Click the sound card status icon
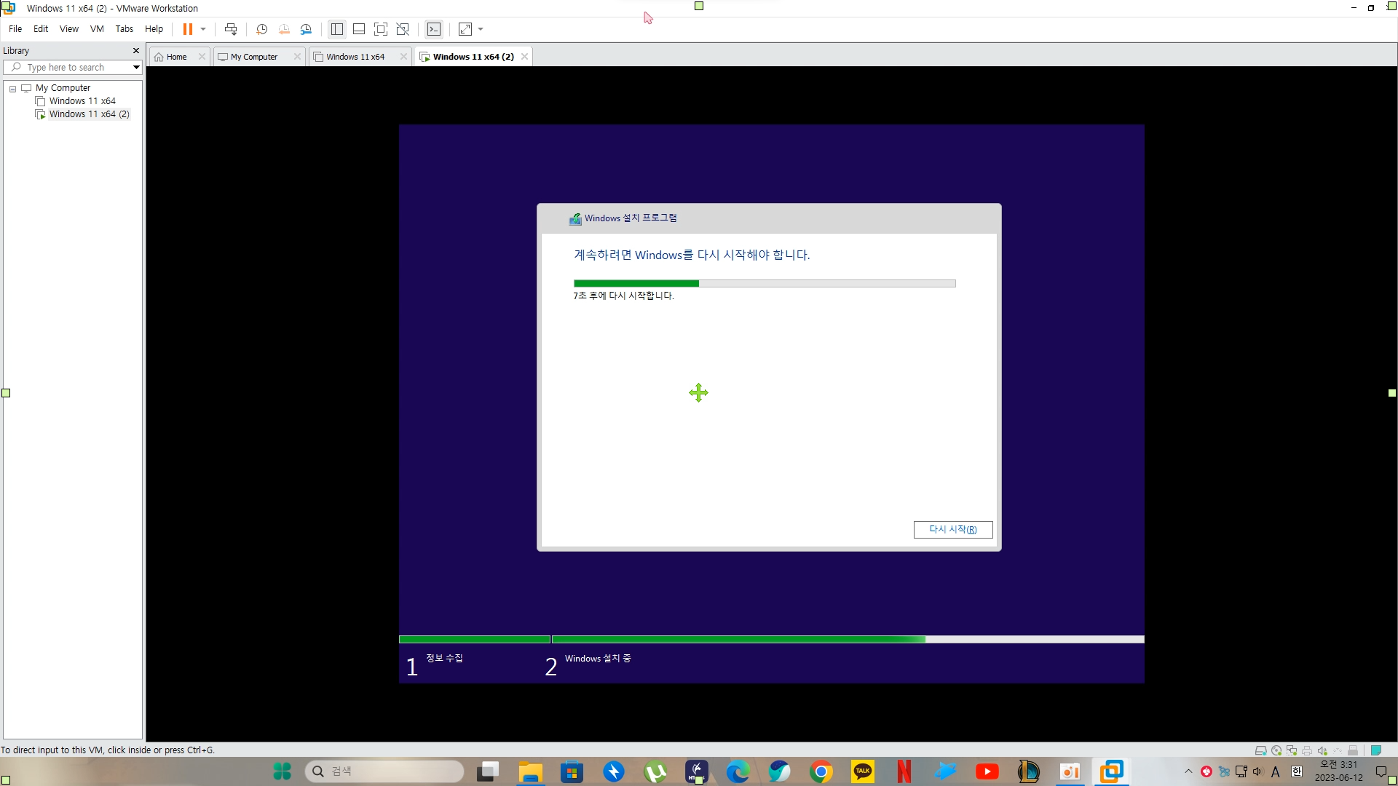Image resolution: width=1398 pixels, height=786 pixels. [1322, 750]
